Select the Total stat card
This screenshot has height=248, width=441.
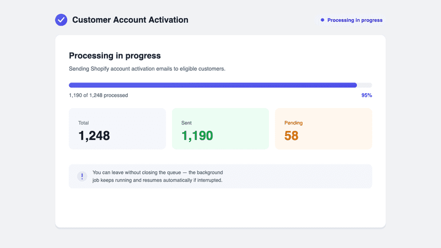[x=118, y=129]
